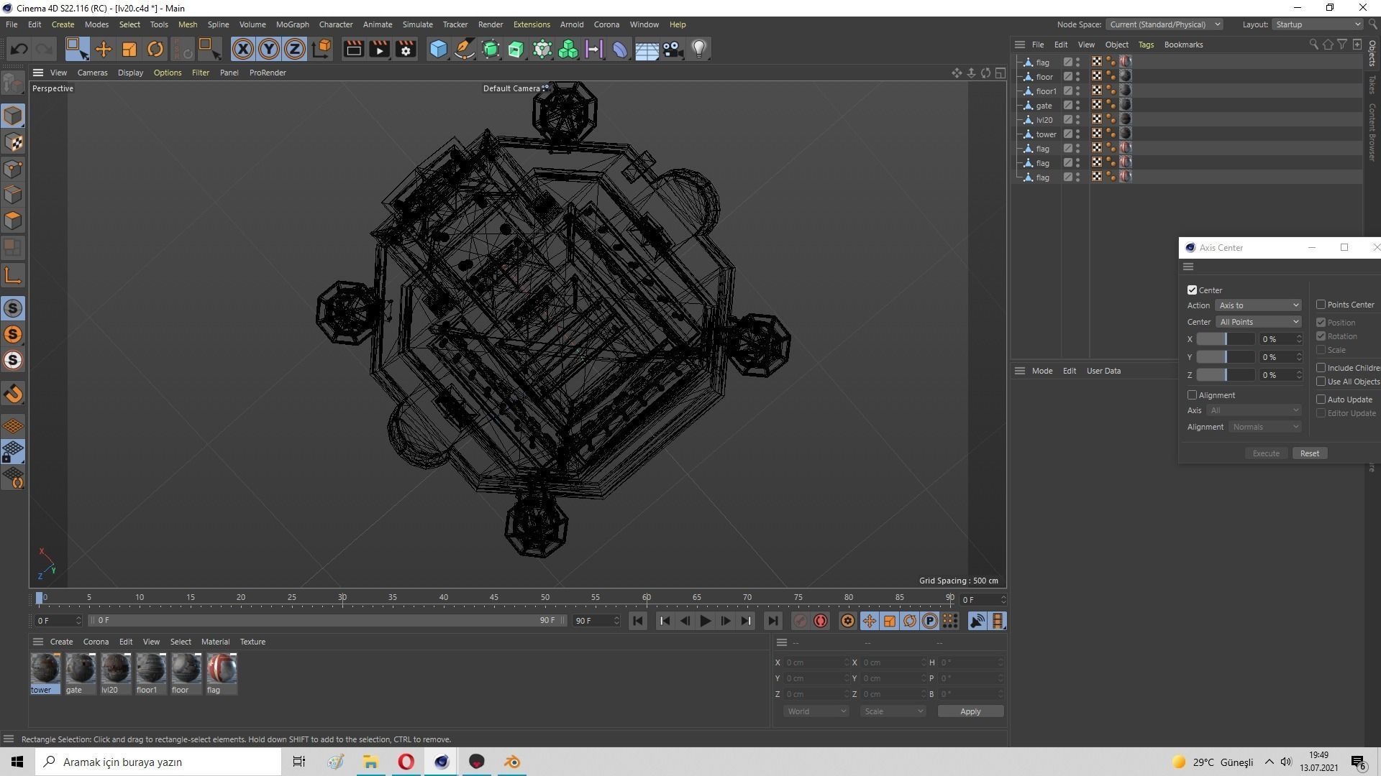The image size is (1381, 776).
Task: Enable the Auto Update checkbox
Action: [x=1321, y=399]
